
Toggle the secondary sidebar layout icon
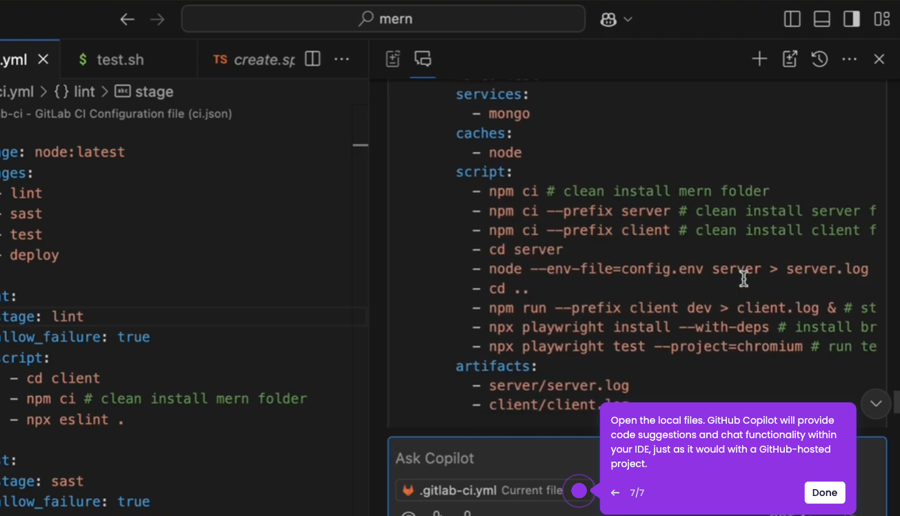tap(852, 19)
